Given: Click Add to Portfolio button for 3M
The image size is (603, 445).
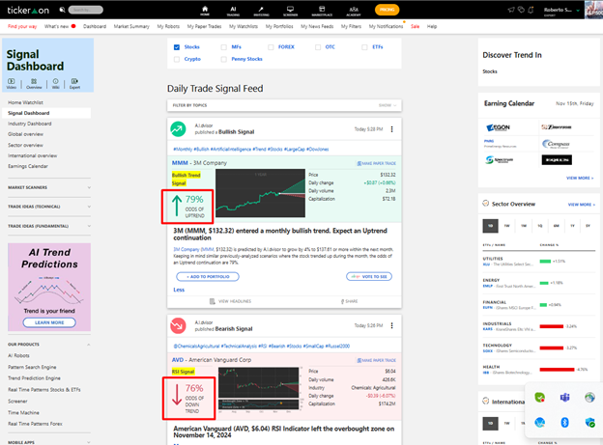Looking at the screenshot, I should pyautogui.click(x=208, y=277).
